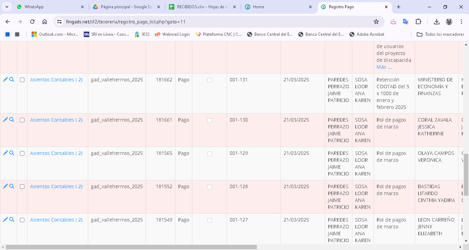This screenshot has width=469, height=250.
Task: Bookmark this page with the star icon
Action: pyautogui.click(x=376, y=22)
